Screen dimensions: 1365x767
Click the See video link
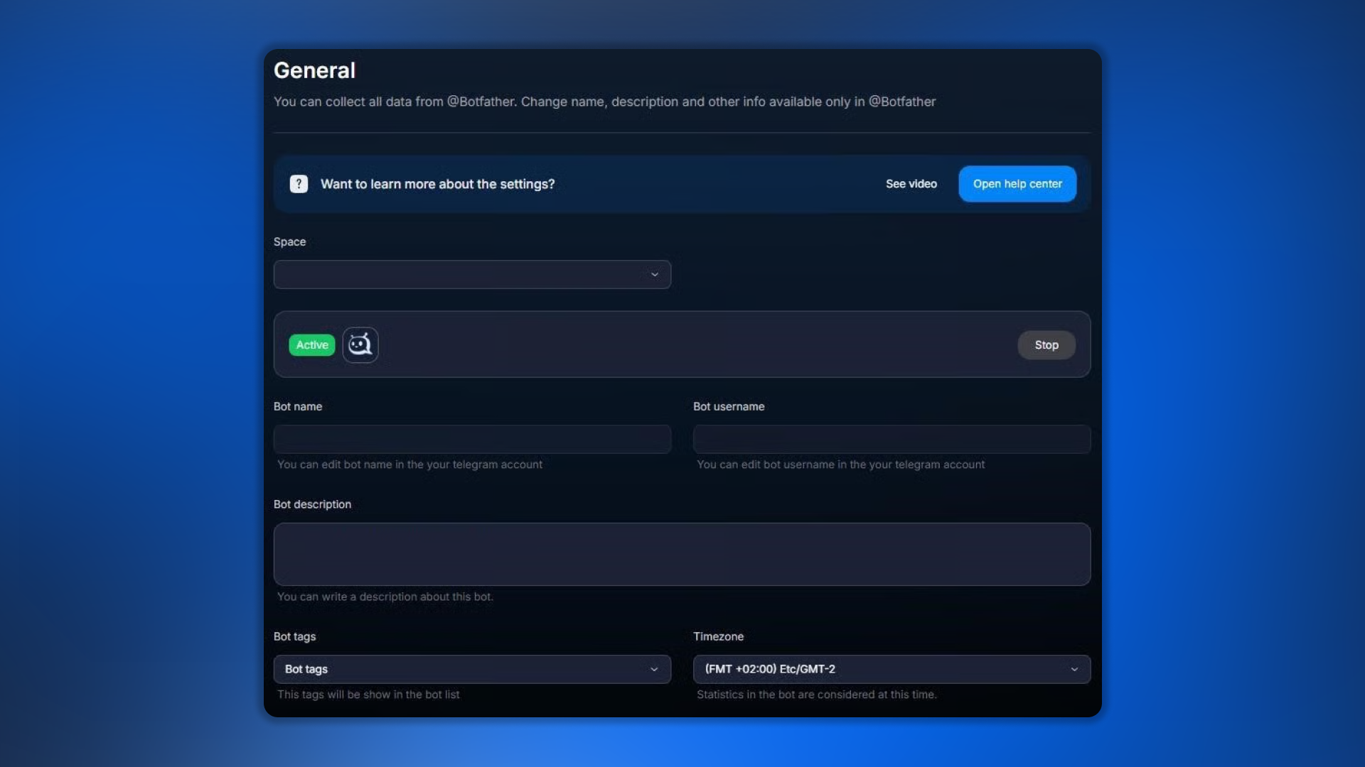tap(911, 184)
